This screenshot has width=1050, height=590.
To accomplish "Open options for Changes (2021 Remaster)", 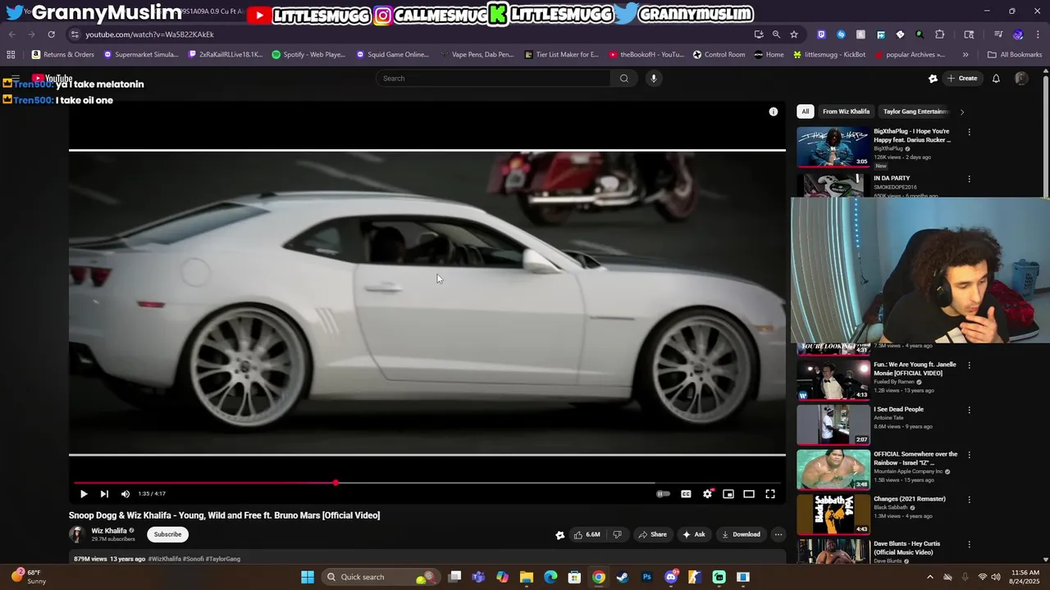I will (x=969, y=499).
